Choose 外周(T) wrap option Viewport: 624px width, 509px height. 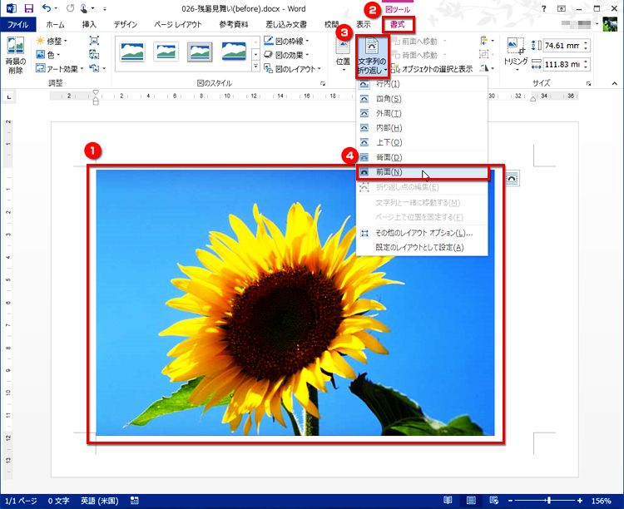[x=422, y=113]
